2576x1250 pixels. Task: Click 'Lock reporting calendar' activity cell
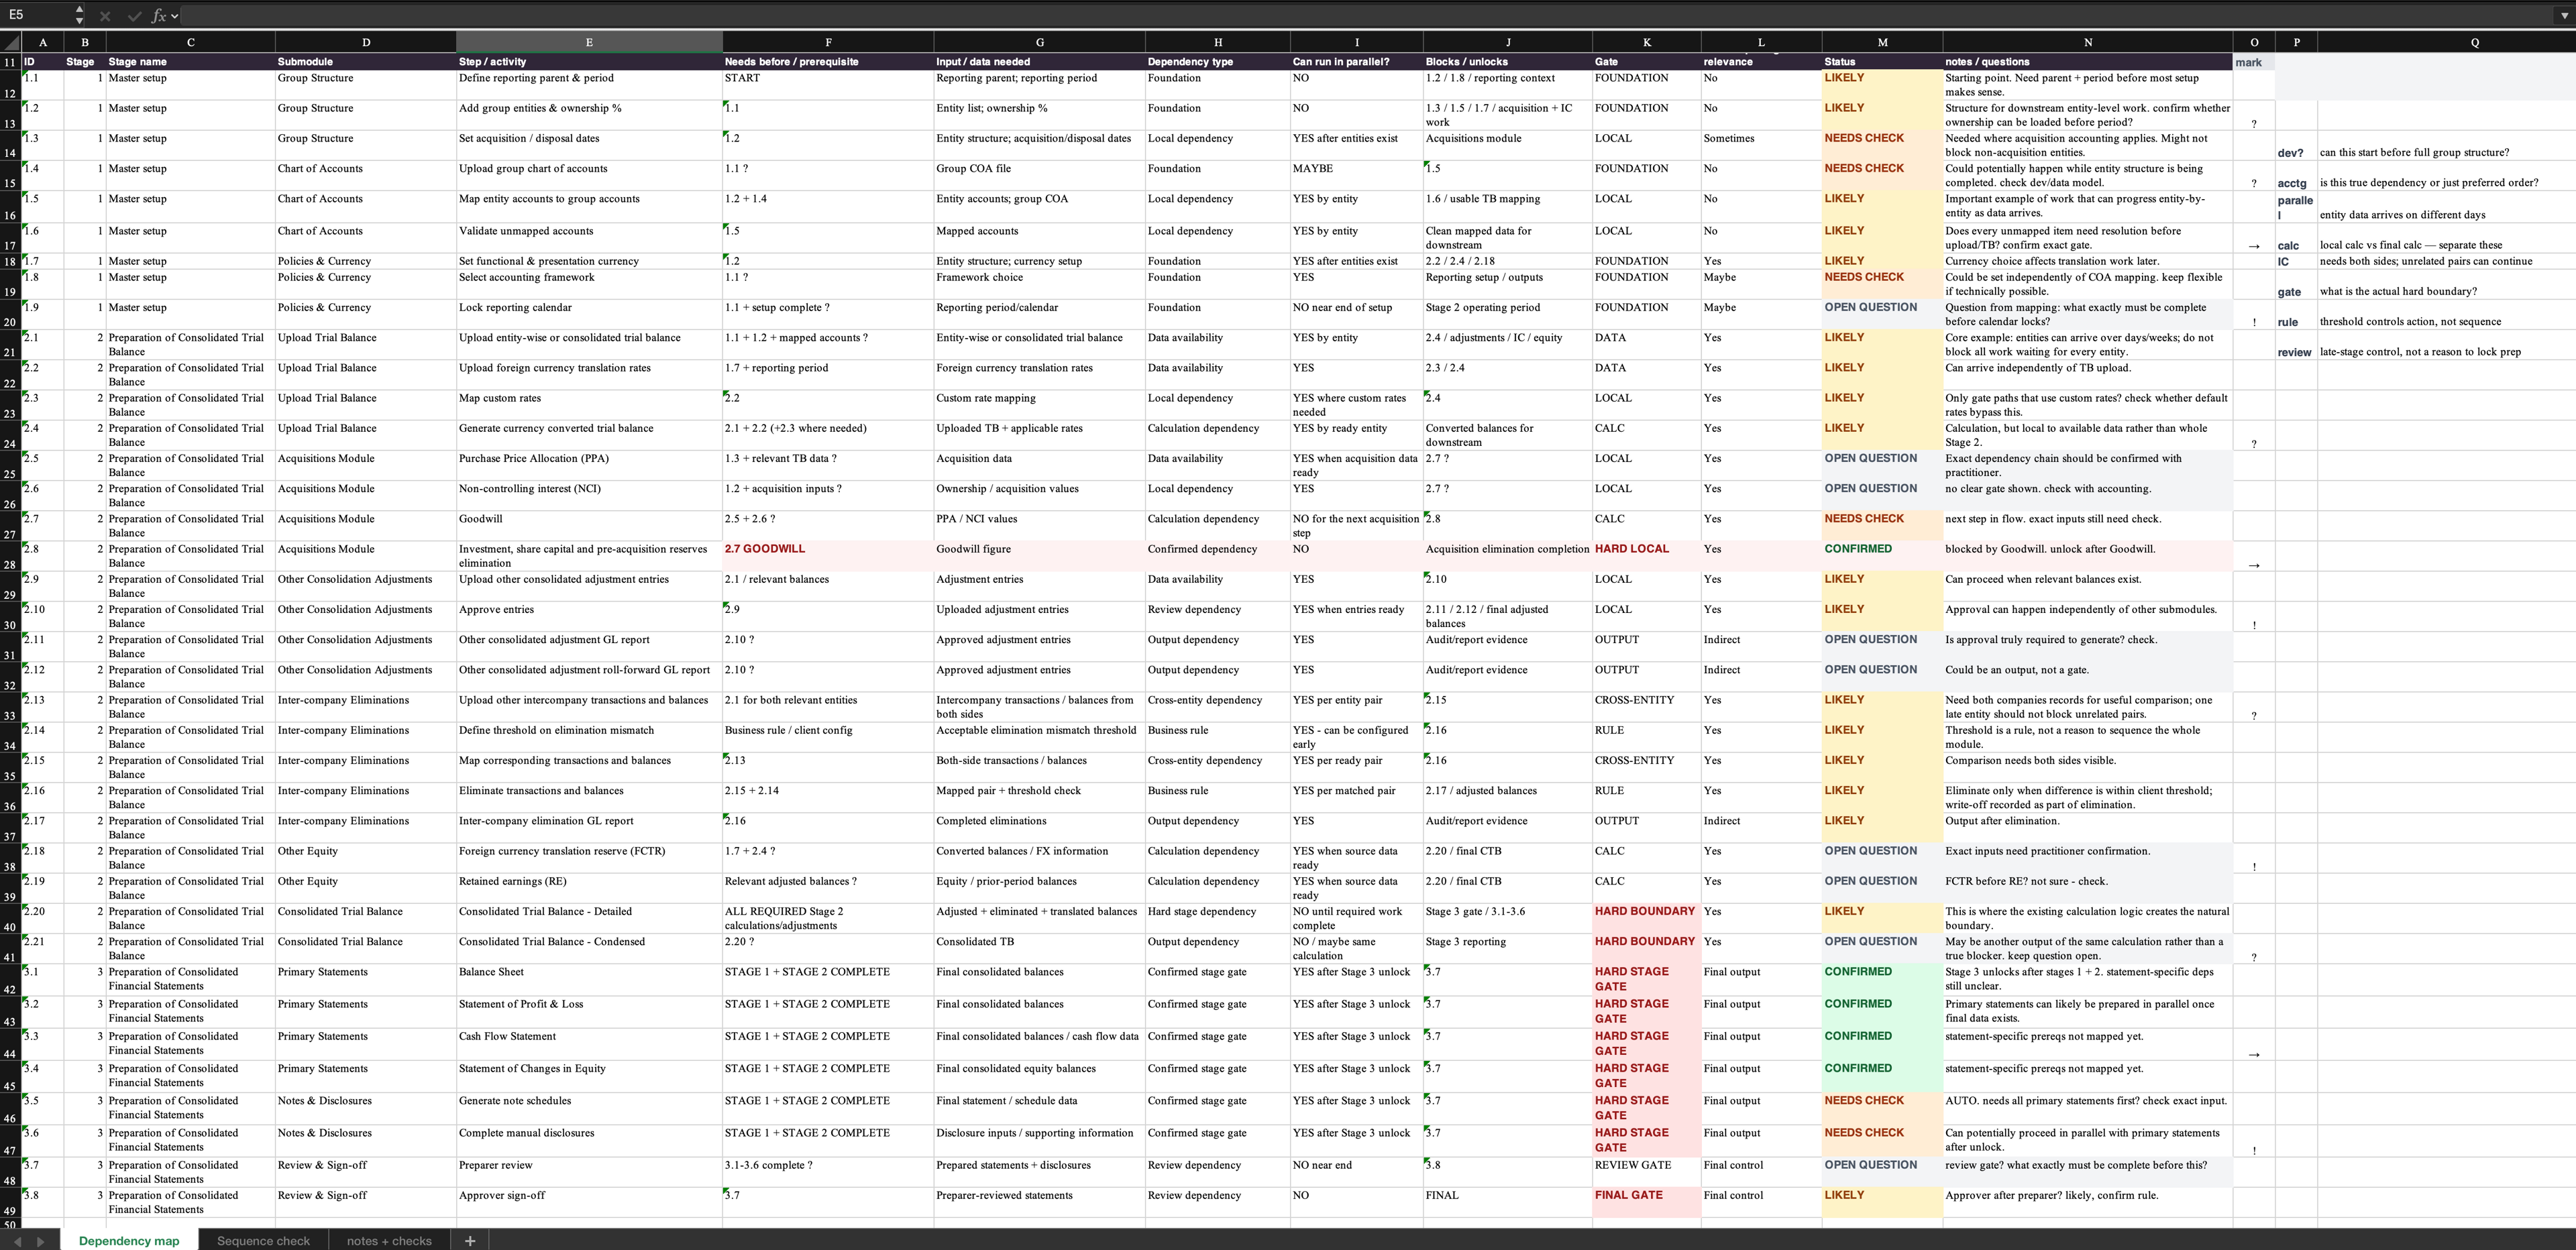(589, 314)
